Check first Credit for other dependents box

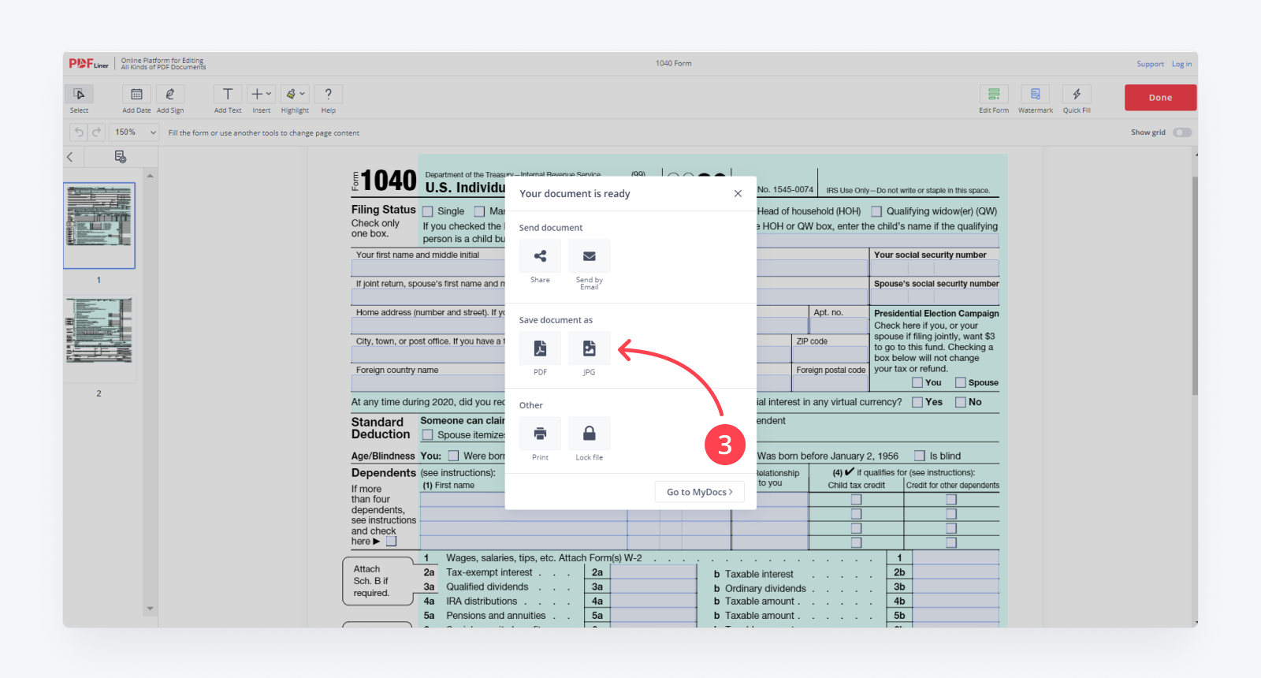pyautogui.click(x=951, y=500)
